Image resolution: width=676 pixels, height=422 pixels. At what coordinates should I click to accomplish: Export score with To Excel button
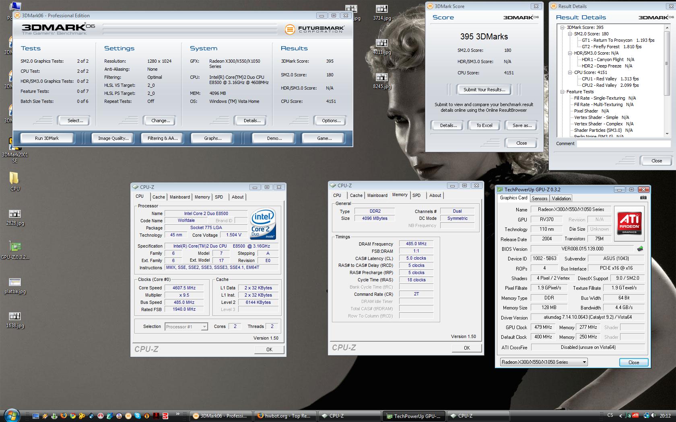[x=484, y=125]
